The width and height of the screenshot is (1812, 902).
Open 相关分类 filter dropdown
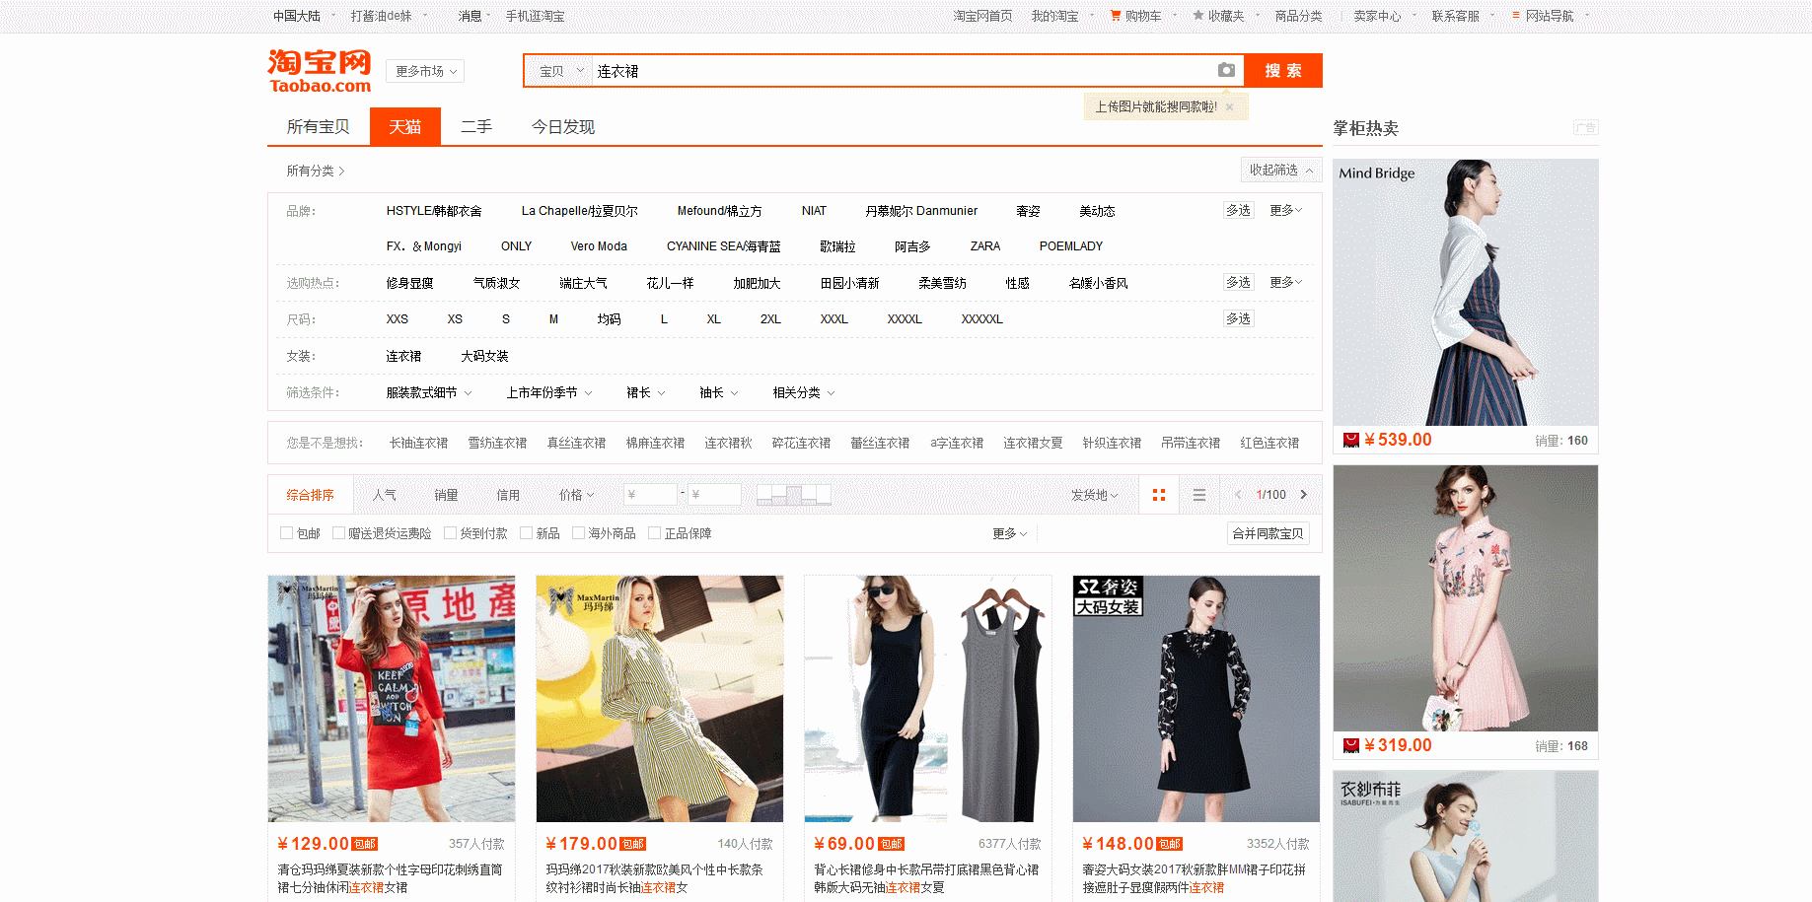[804, 392]
